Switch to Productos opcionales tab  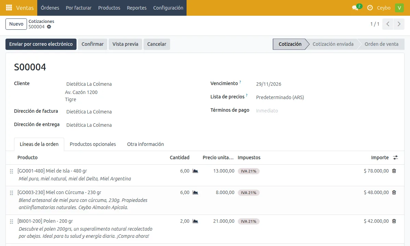click(x=93, y=144)
